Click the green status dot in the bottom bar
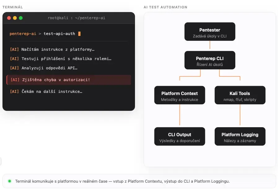278x191 pixels. 9,181
